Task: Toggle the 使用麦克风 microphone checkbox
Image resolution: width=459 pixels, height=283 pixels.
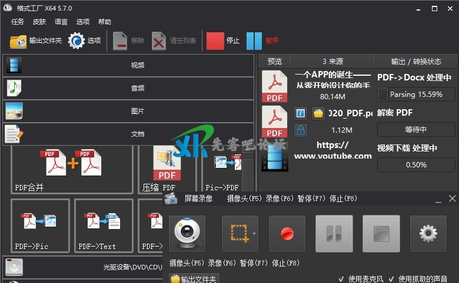Action: 342,279
